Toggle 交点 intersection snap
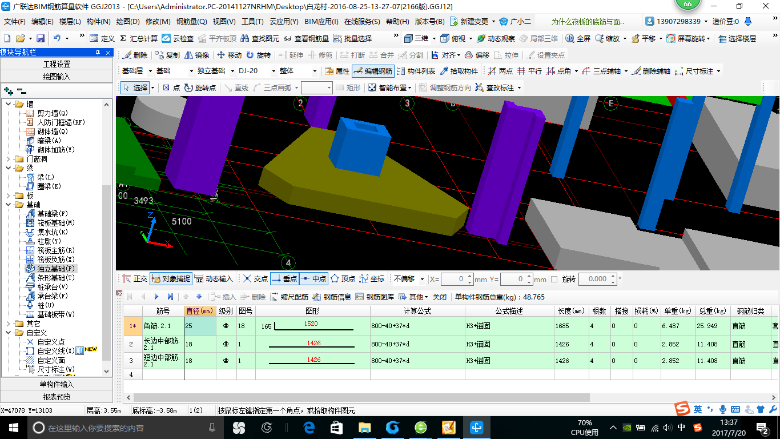The image size is (780, 439). point(255,279)
